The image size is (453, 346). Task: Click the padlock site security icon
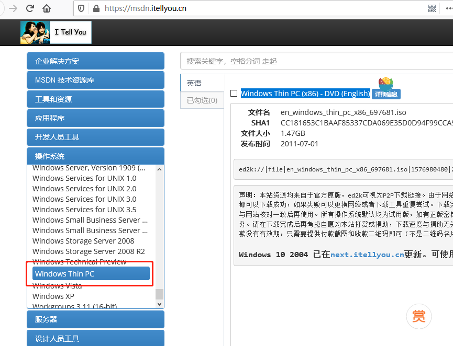(96, 8)
